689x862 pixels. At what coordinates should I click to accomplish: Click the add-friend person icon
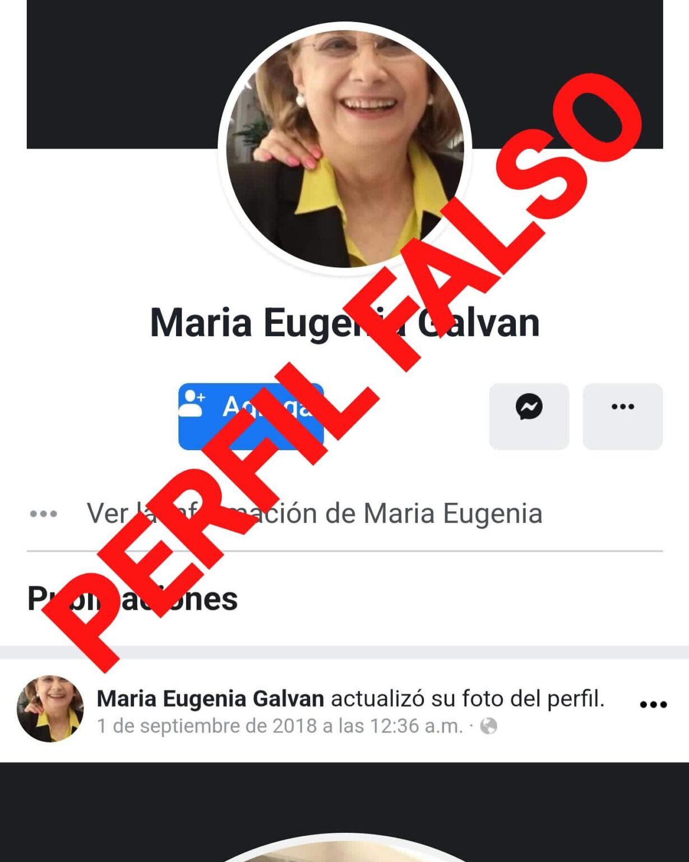click(x=193, y=404)
